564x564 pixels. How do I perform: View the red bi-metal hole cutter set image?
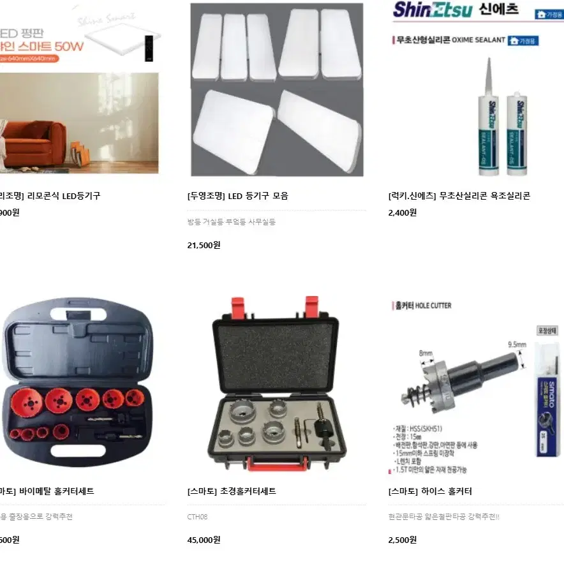click(77, 383)
